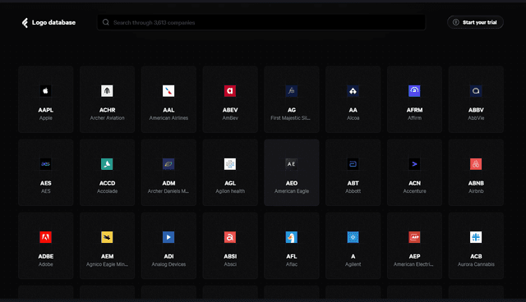Select the Aflac duck logo icon
Image resolution: width=526 pixels, height=302 pixels.
[x=292, y=237]
